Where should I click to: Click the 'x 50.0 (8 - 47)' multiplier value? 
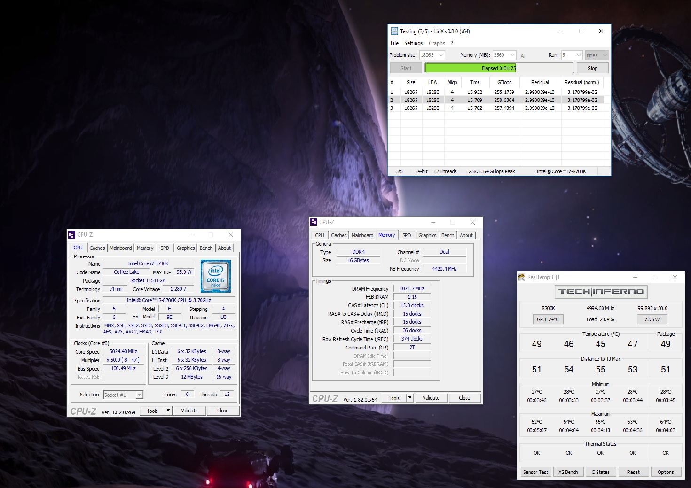coord(124,360)
